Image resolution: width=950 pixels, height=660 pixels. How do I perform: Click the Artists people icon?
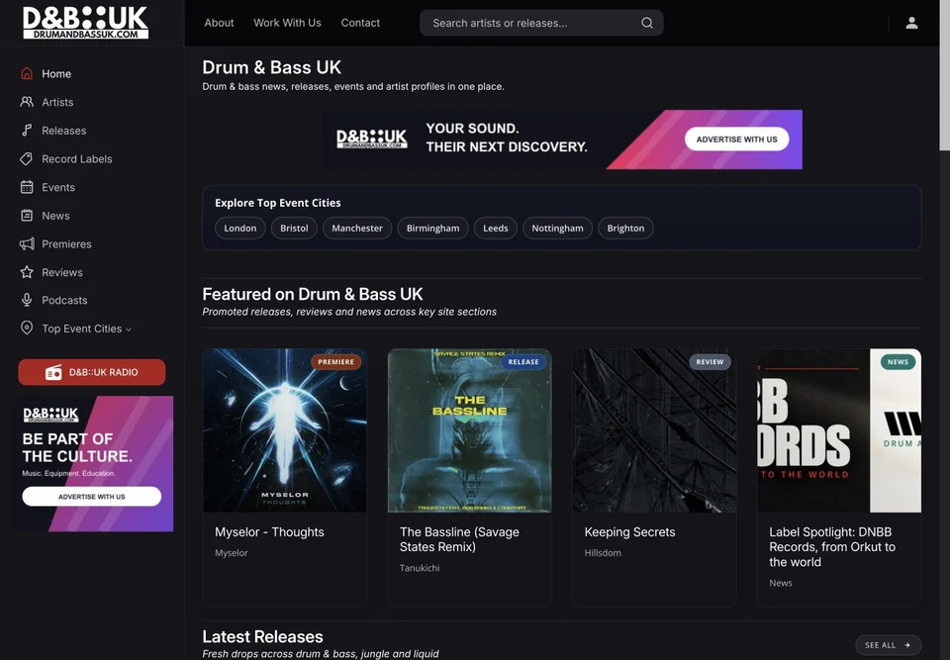coord(27,102)
